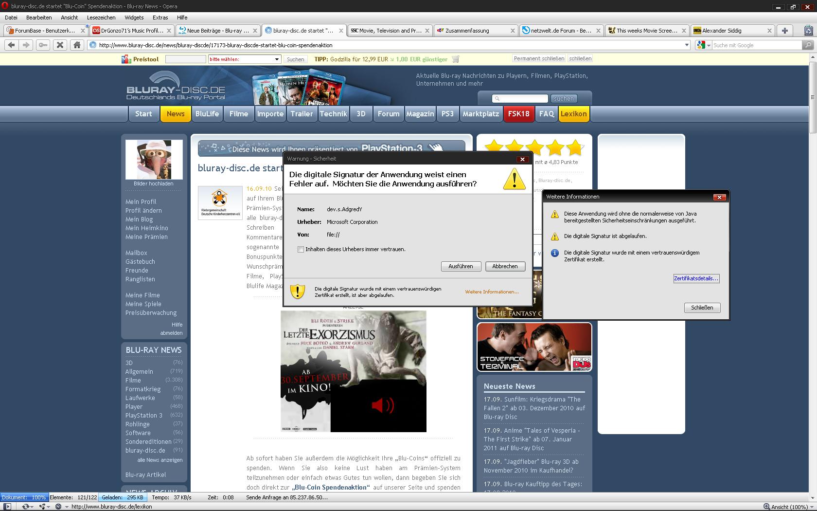Screen dimensions: 817x511
Task: Click the Forward arrow button
Action: click(x=27, y=45)
